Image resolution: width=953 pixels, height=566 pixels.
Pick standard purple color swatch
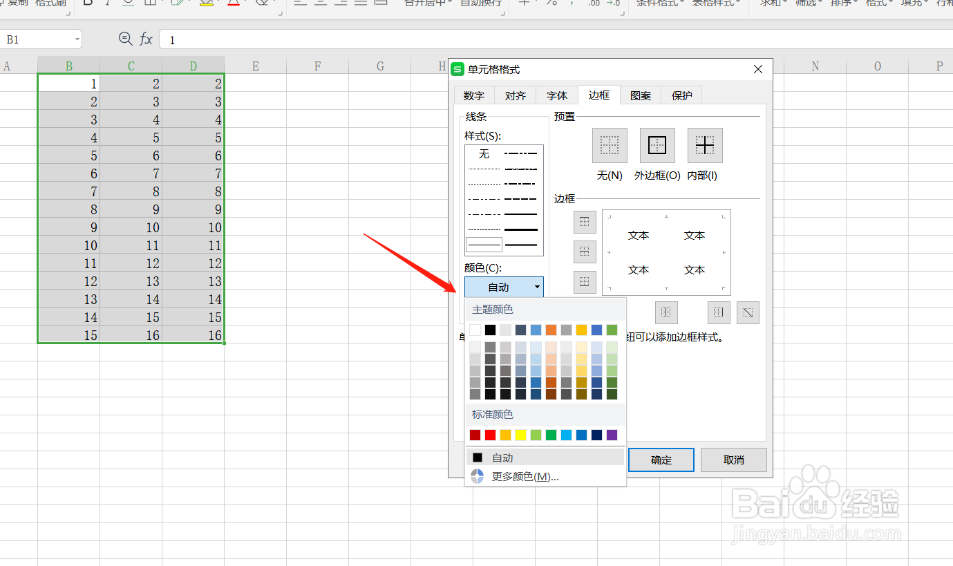(x=612, y=435)
